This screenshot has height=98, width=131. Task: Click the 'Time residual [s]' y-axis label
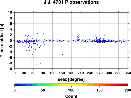[x=2, y=41]
